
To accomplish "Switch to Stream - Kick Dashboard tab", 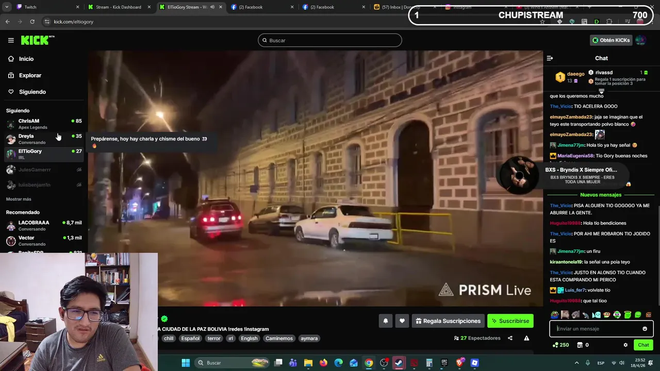I will [x=119, y=7].
